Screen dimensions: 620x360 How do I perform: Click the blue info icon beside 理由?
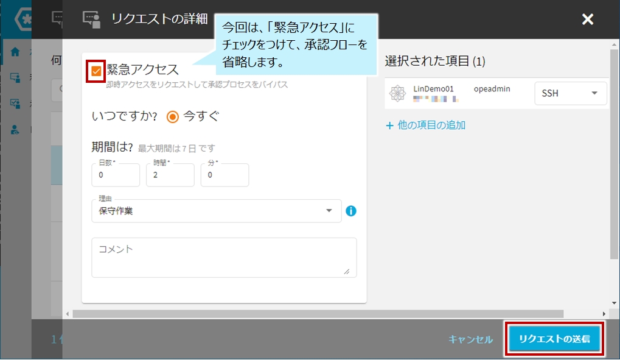[350, 211]
